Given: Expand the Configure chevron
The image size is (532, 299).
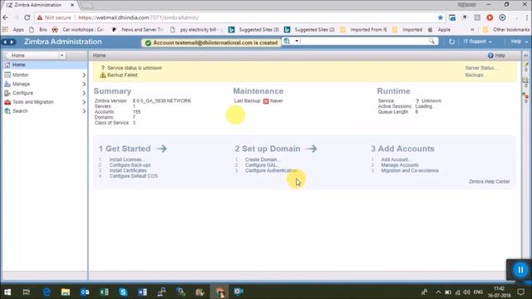Looking at the screenshot, I should 84,93.
